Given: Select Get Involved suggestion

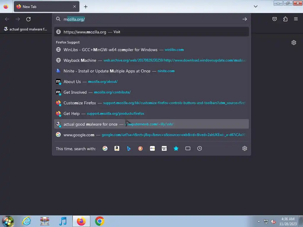Looking at the screenshot, I should [151, 92].
